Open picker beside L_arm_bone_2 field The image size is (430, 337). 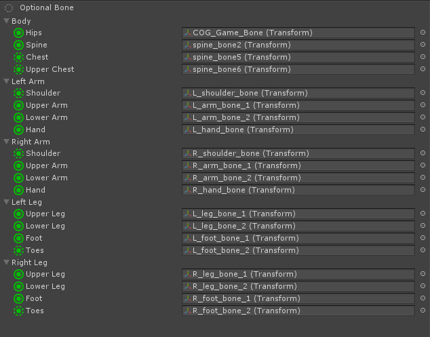tap(423, 117)
